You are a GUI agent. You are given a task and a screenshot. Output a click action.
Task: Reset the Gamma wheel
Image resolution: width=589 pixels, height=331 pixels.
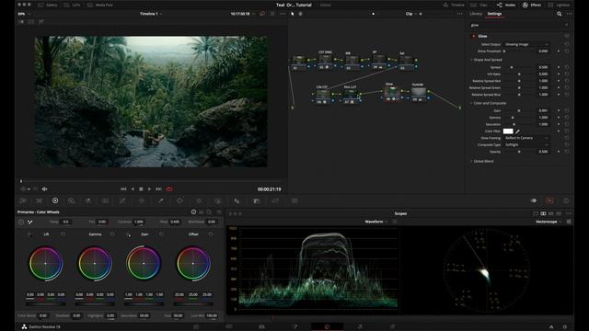click(112, 234)
